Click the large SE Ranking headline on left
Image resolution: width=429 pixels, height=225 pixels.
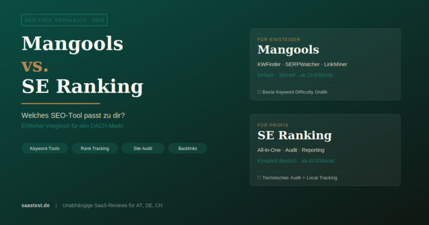[82, 87]
